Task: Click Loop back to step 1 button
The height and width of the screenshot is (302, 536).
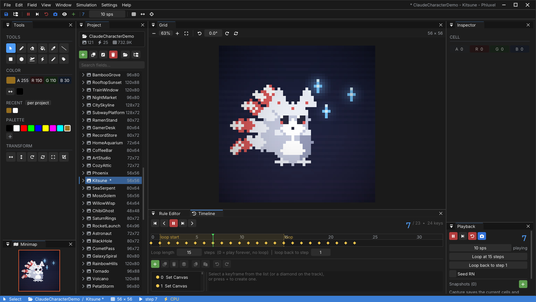Action: click(488, 265)
